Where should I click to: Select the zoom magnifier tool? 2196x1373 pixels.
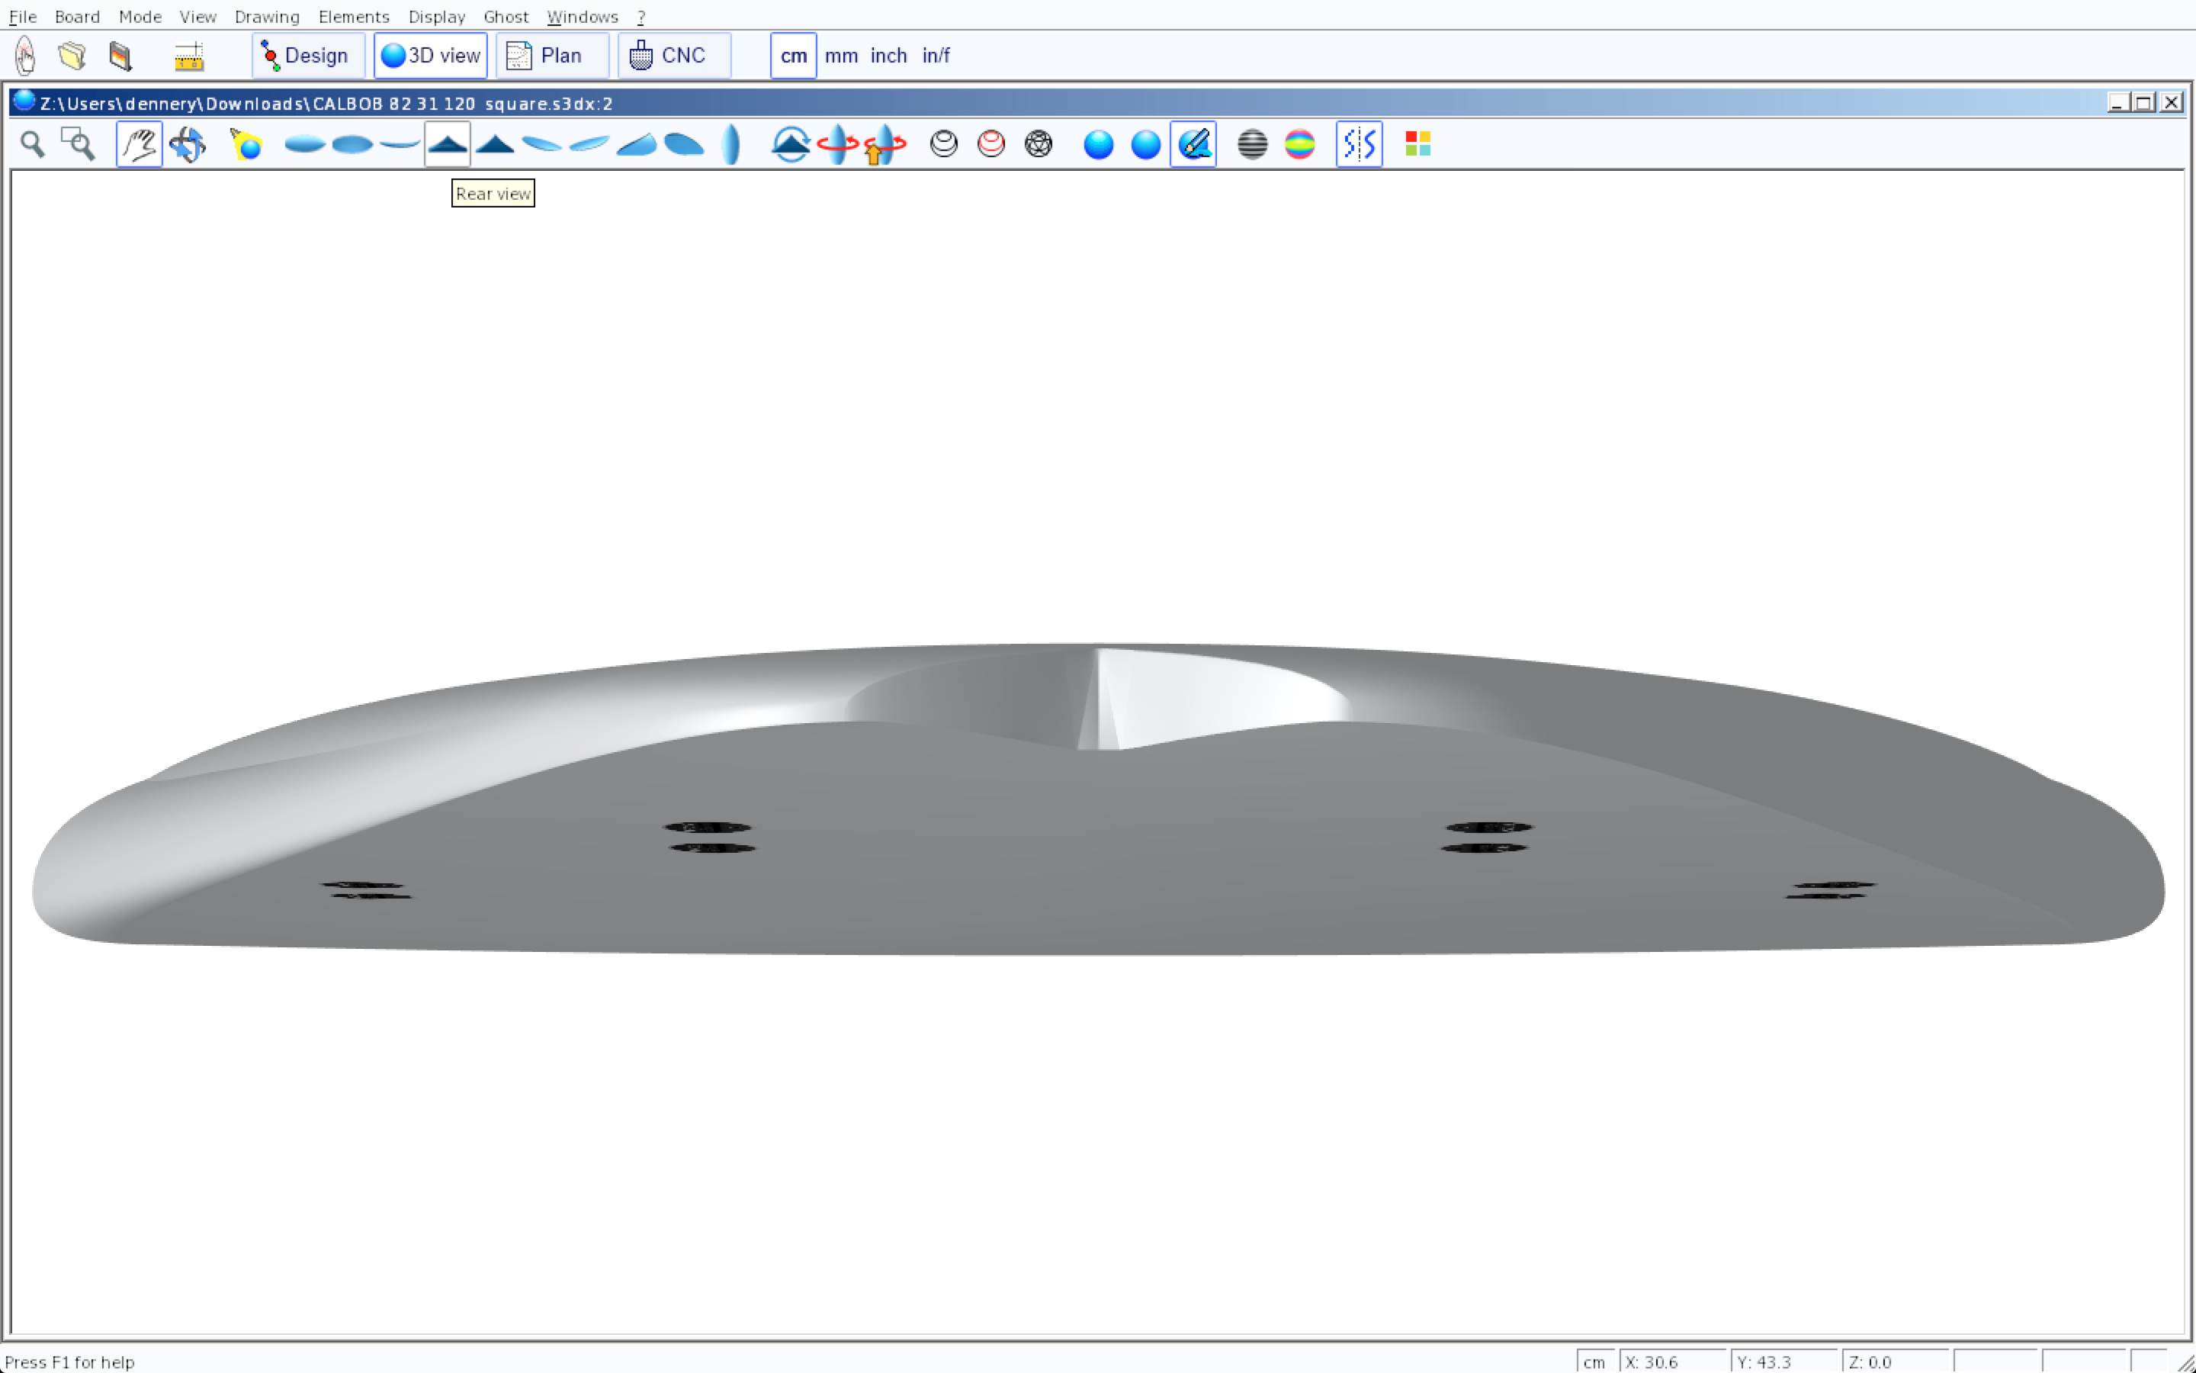33,144
